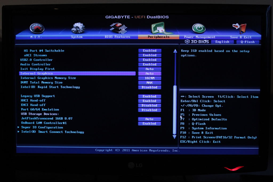Image resolution: width=273 pixels, height=182 pixels.
Task: Select the System gears icon
Action: click(78, 28)
